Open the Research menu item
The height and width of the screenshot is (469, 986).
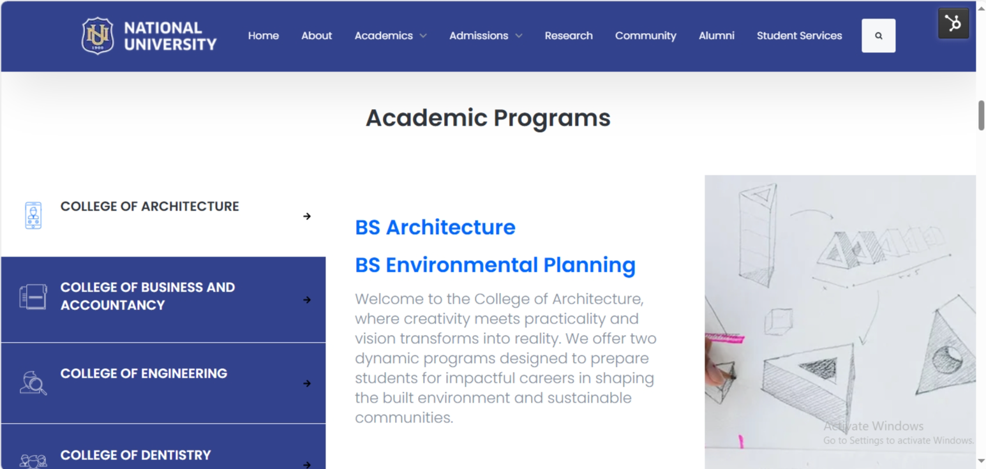[x=568, y=36]
